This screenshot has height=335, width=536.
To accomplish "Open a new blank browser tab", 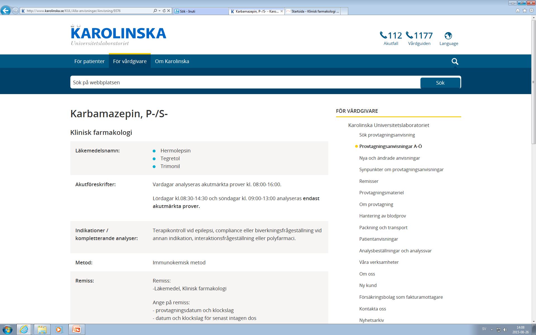I will pyautogui.click(x=344, y=11).
